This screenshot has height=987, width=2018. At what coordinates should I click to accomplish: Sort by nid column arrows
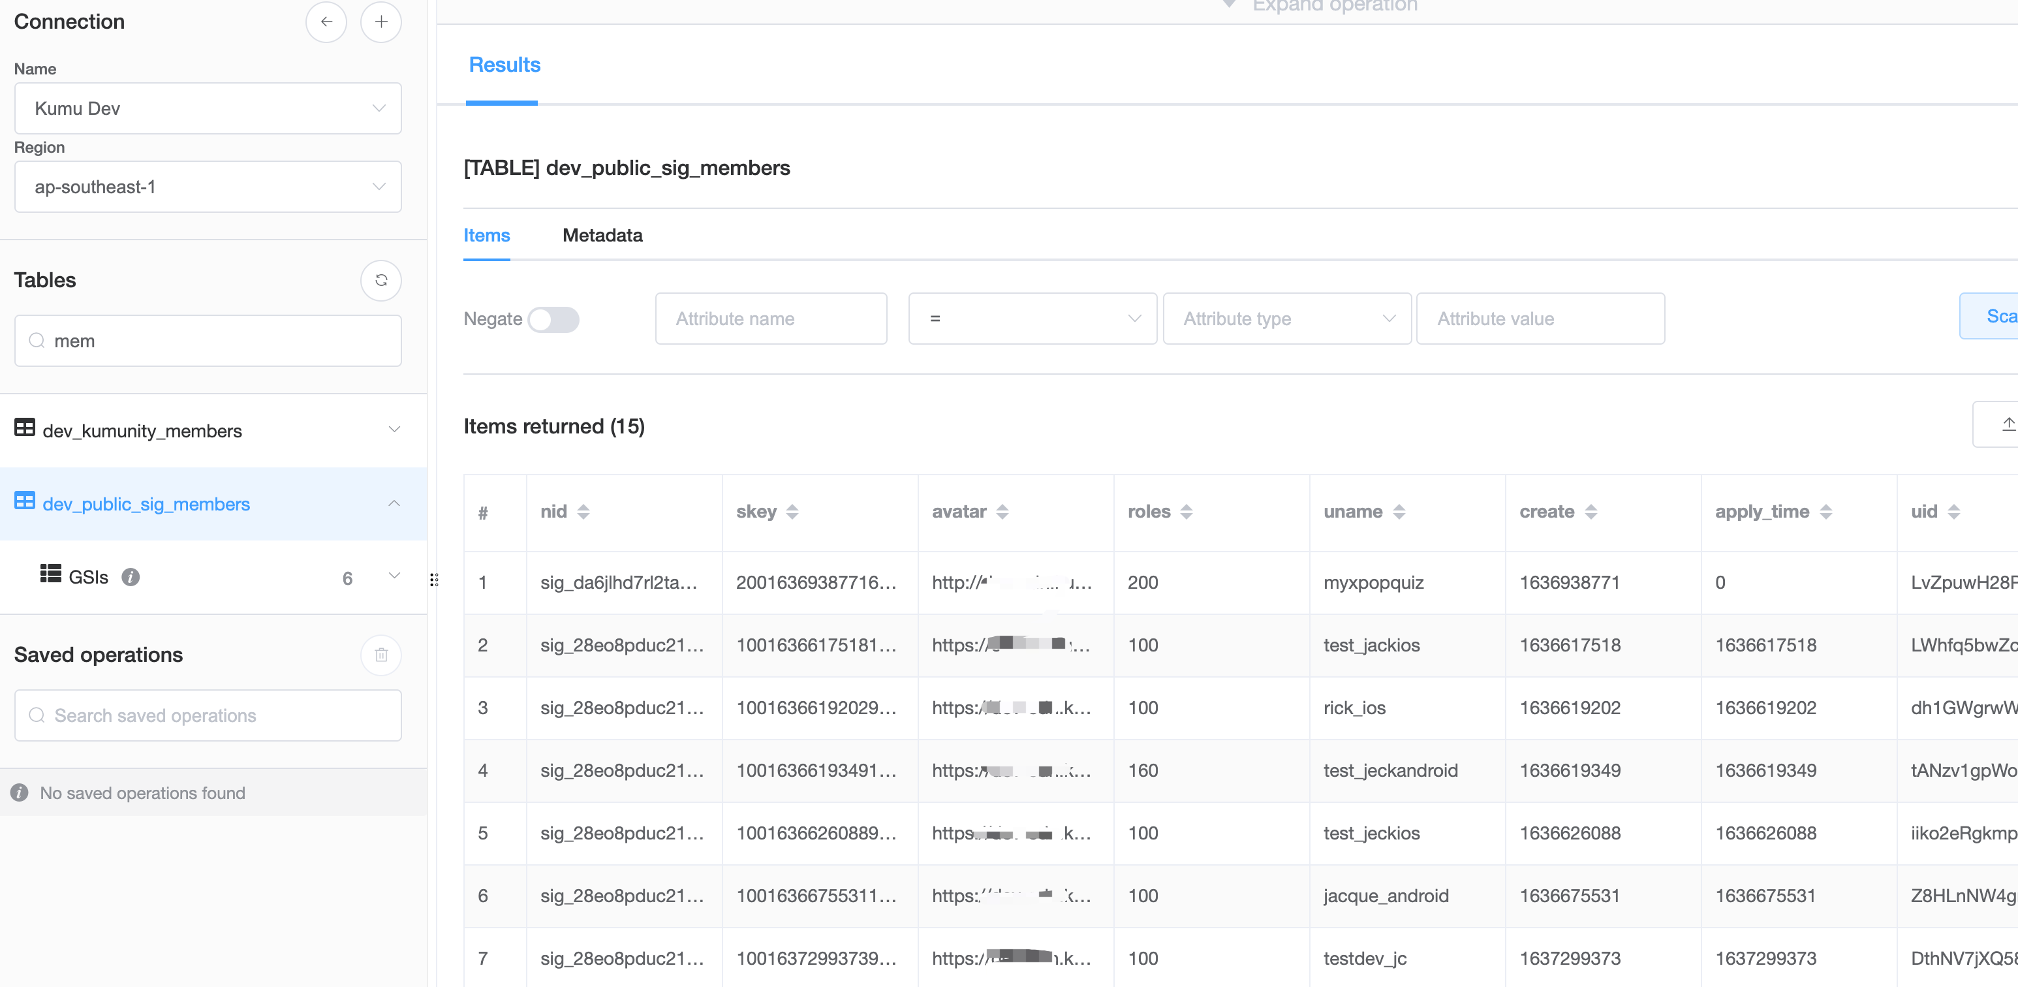click(x=583, y=512)
